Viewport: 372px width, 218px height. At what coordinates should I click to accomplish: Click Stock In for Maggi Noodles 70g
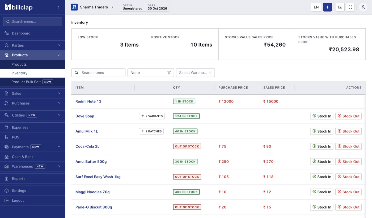322,192
